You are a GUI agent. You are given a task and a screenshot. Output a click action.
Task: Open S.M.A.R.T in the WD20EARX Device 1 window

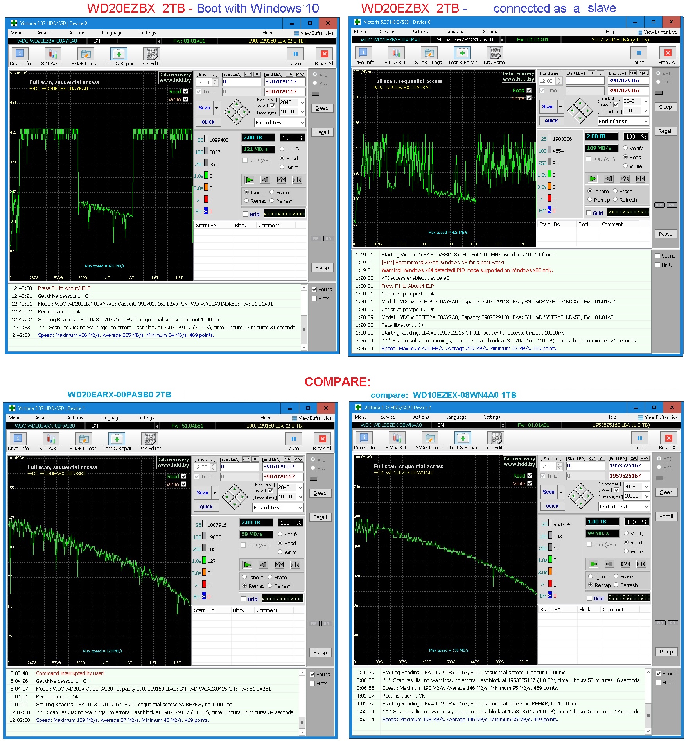50,442
